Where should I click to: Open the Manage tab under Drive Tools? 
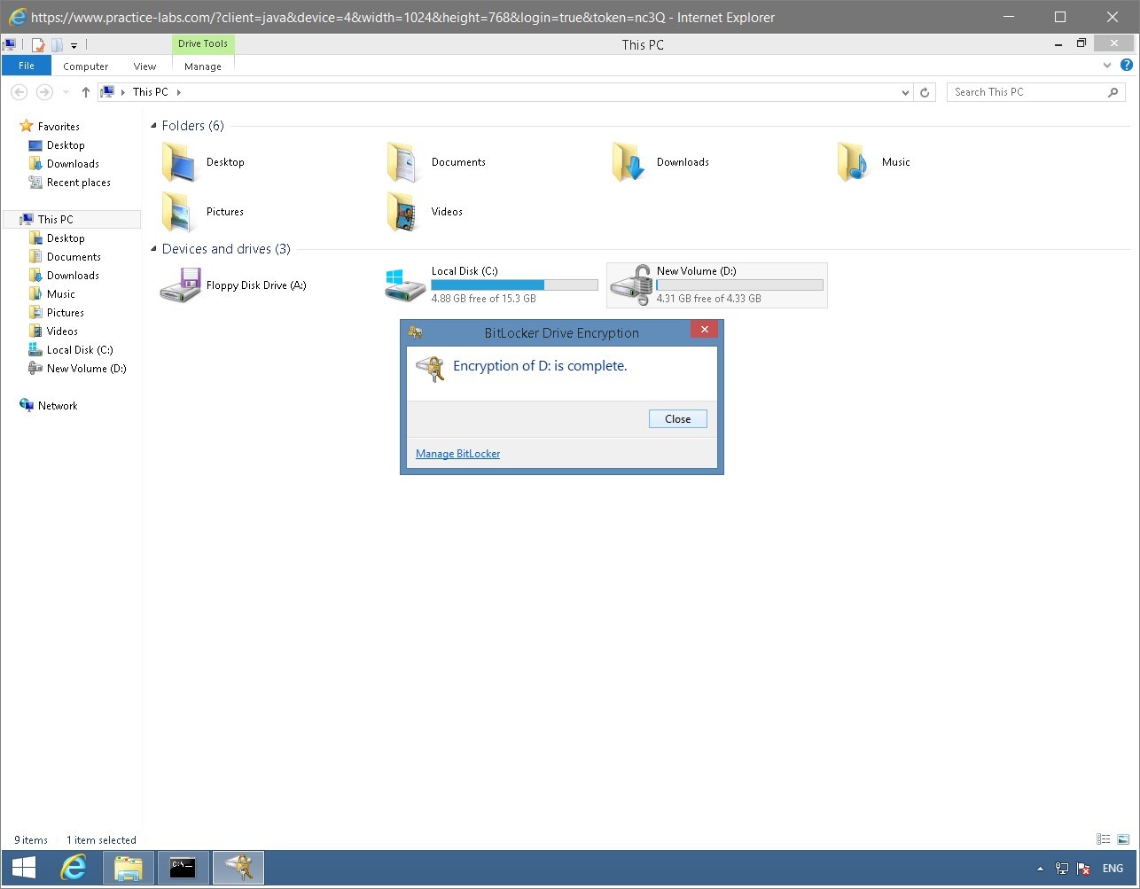click(x=202, y=66)
